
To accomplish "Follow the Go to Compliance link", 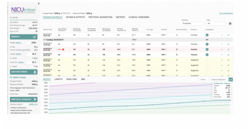I will 226,13.
